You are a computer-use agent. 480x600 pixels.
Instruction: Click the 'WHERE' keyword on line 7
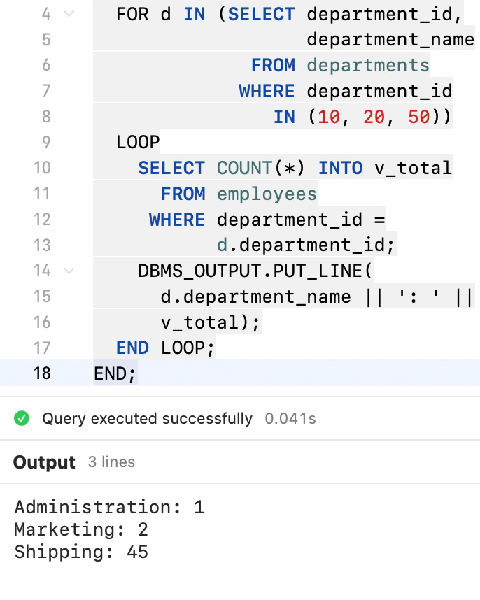pos(267,91)
